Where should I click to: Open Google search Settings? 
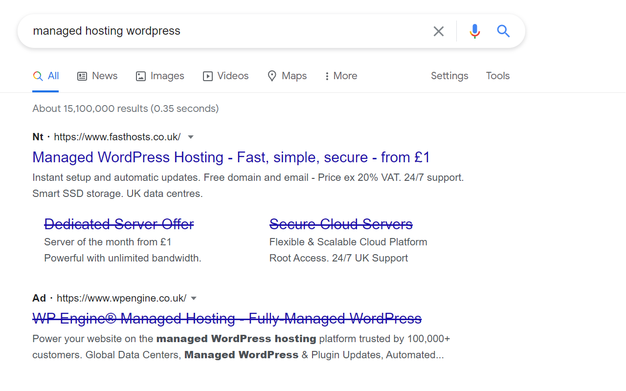[449, 76]
